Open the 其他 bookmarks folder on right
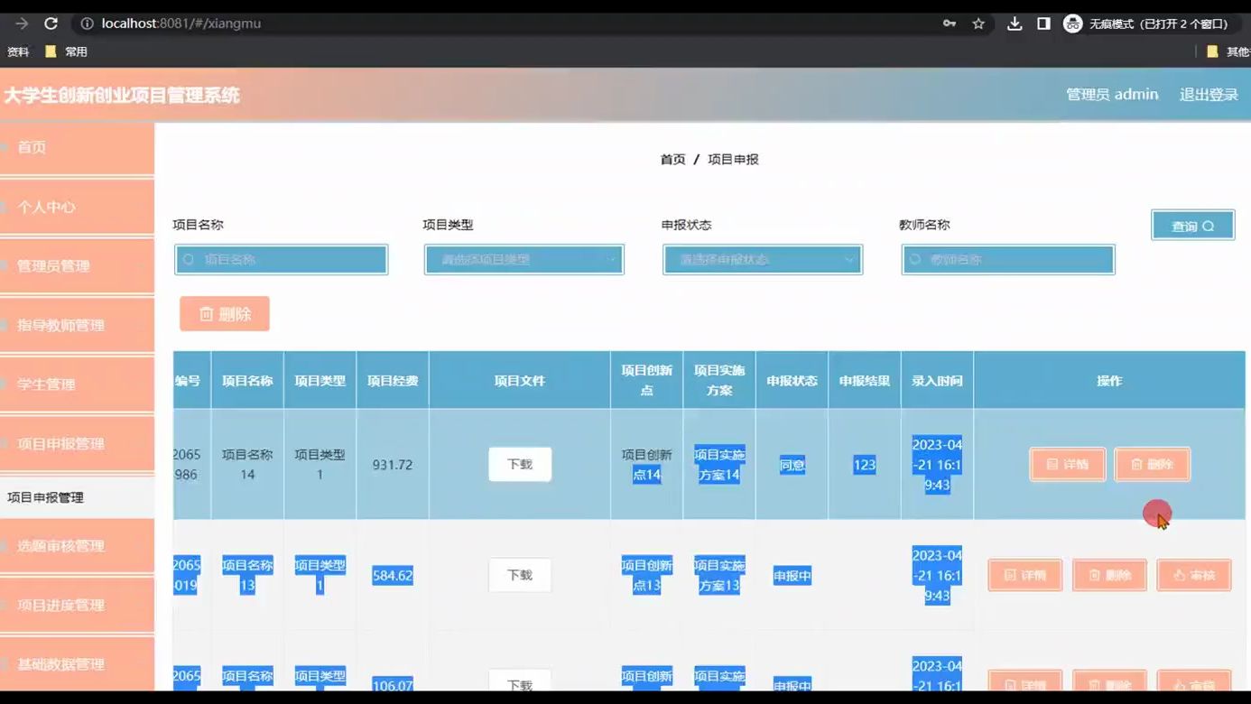This screenshot has width=1251, height=704. [x=1228, y=51]
